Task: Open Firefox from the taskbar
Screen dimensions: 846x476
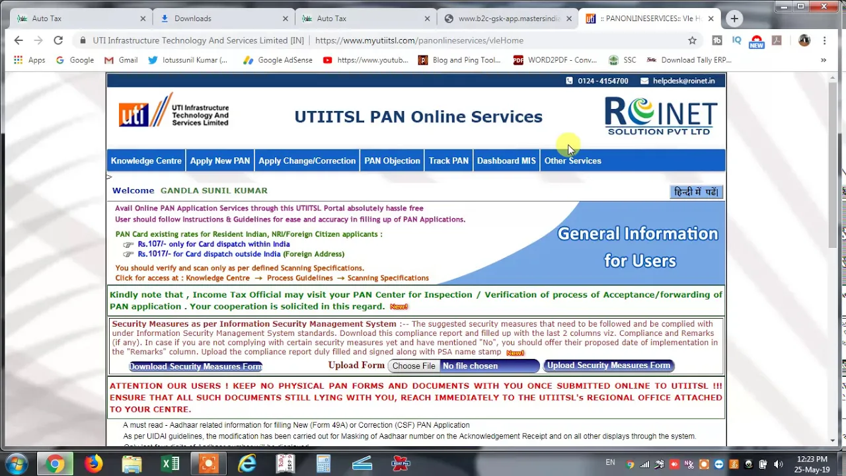Action: click(x=94, y=463)
